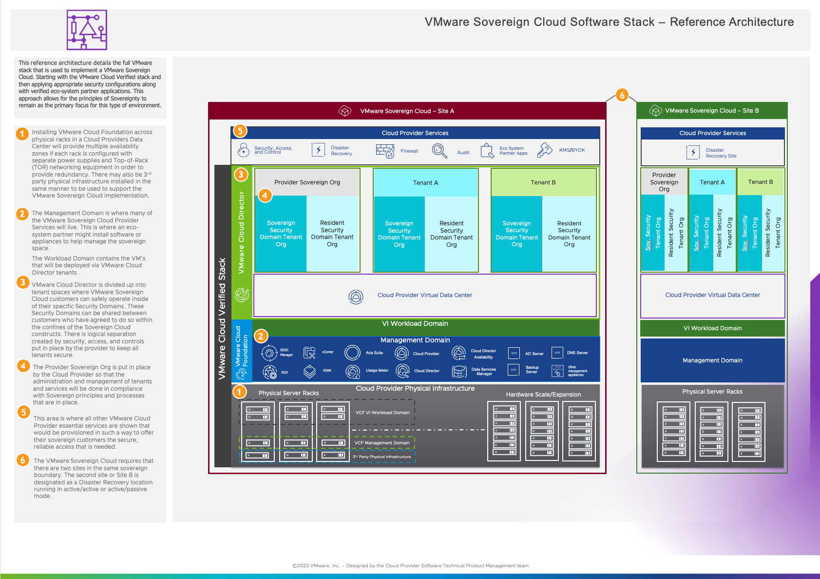Click the Disaster Recovery Site icon in Site B
Screen dimensions: 820x579
pos(693,153)
